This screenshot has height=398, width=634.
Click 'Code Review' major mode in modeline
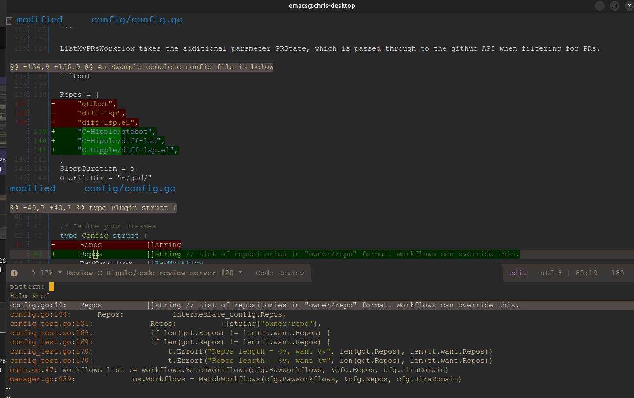click(280, 273)
